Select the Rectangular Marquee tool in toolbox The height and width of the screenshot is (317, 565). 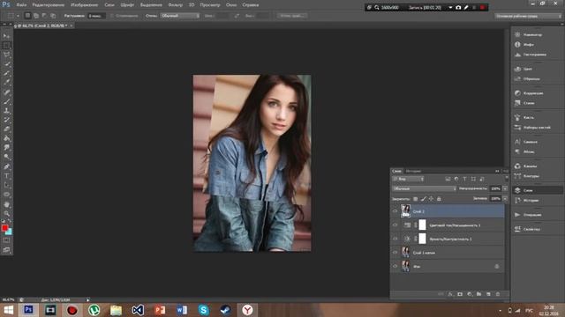click(x=6, y=45)
